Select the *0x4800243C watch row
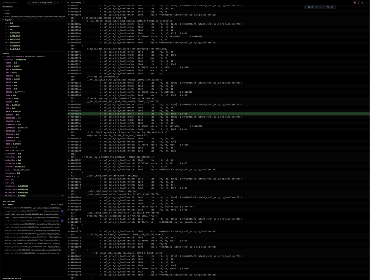The image size is (370, 280). click(x=32, y=196)
